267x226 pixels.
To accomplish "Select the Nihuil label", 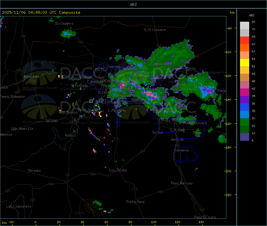I will tap(70, 135).
